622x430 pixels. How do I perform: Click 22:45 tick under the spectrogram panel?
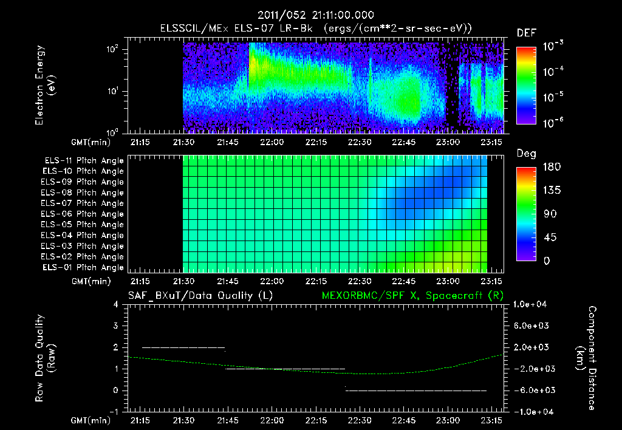403,142
